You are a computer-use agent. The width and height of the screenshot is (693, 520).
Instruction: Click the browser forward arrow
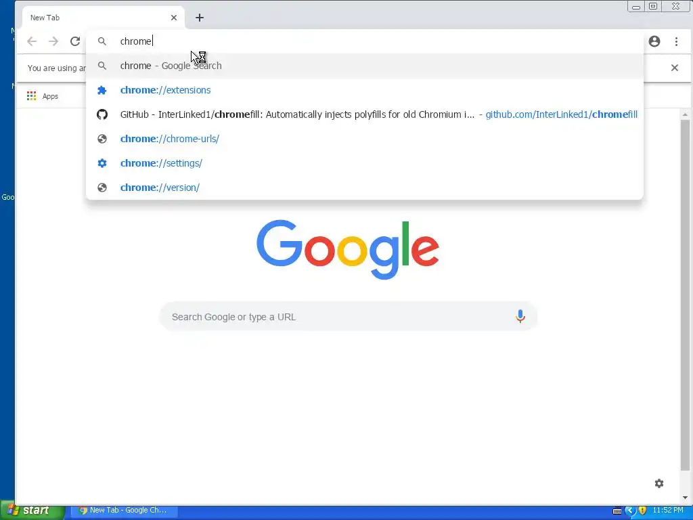[x=53, y=41]
